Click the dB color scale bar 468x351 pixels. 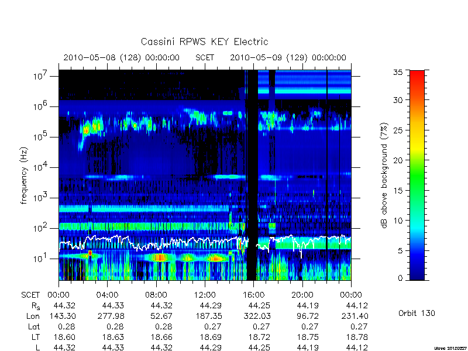tap(417, 175)
